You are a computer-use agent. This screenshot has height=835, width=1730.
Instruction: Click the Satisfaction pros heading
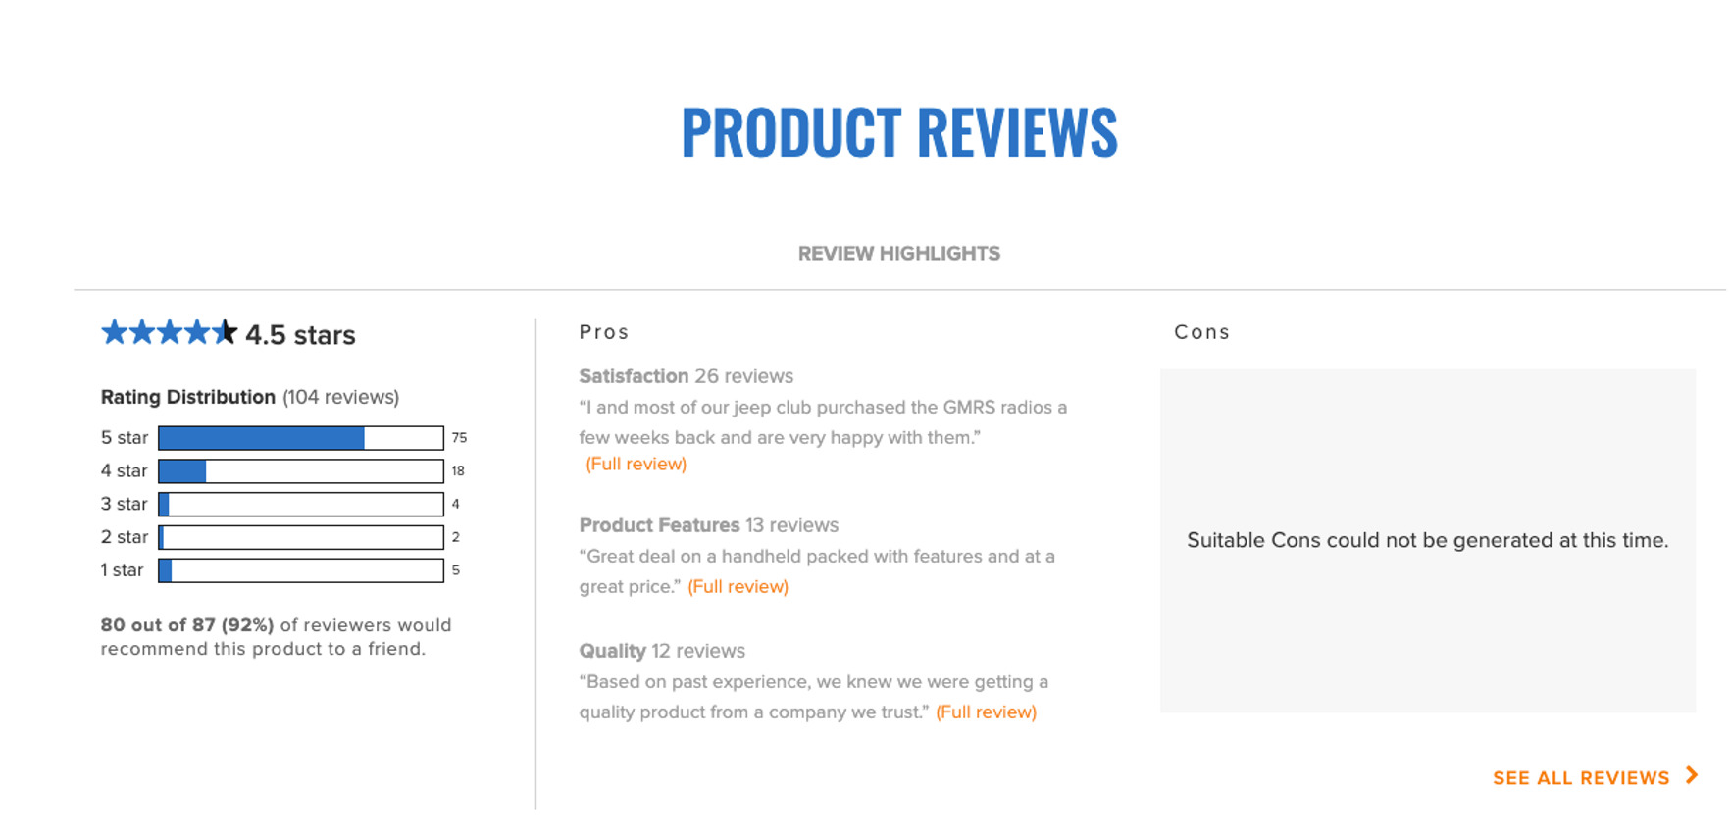(634, 376)
